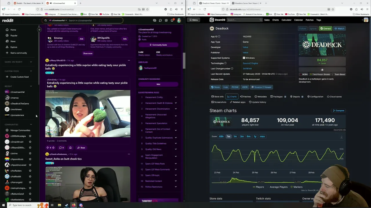
Task: Collapse Games on Reddit section
Action: [x=31, y=62]
